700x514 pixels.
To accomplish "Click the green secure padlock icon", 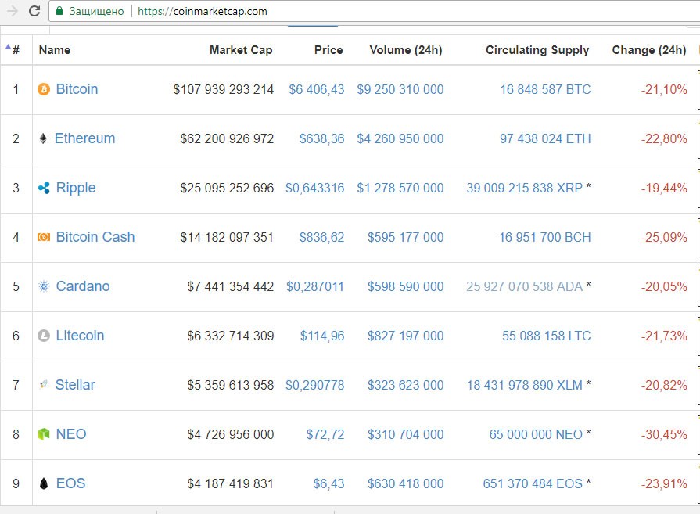I will pyautogui.click(x=58, y=11).
